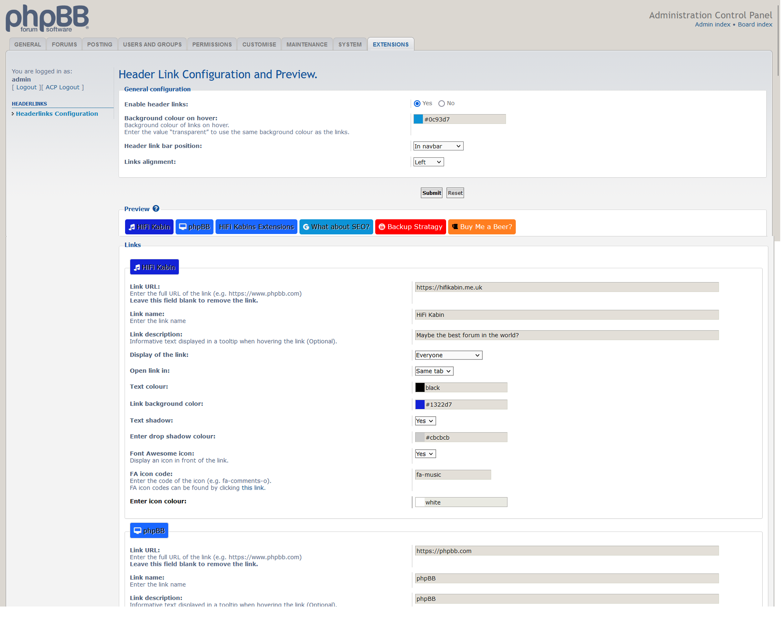Open the Links alignment dropdown
781x642 pixels.
coord(428,162)
